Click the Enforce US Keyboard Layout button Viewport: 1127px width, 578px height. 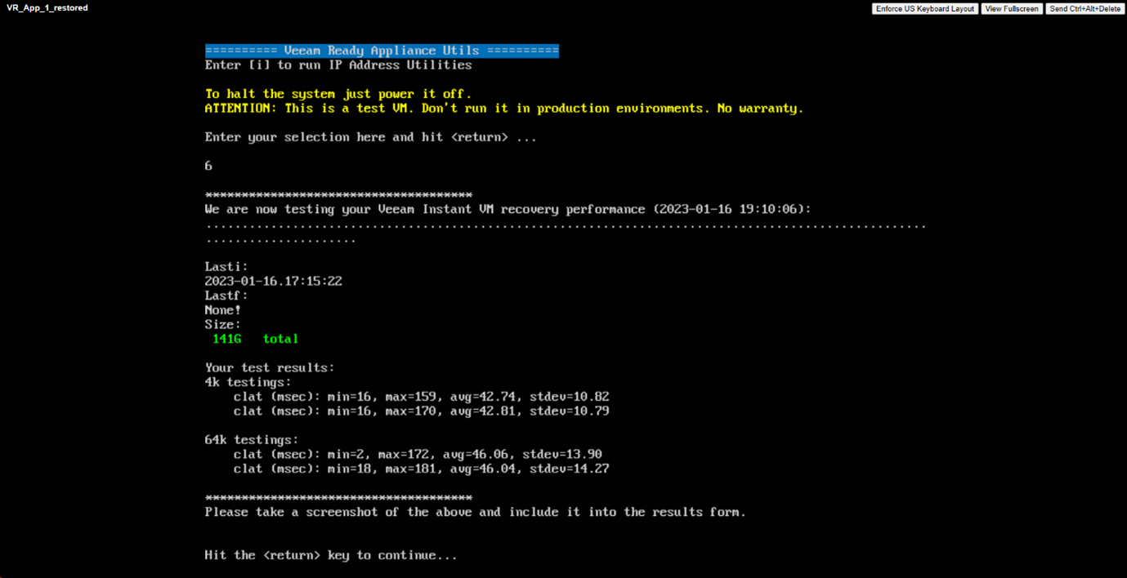coord(925,9)
